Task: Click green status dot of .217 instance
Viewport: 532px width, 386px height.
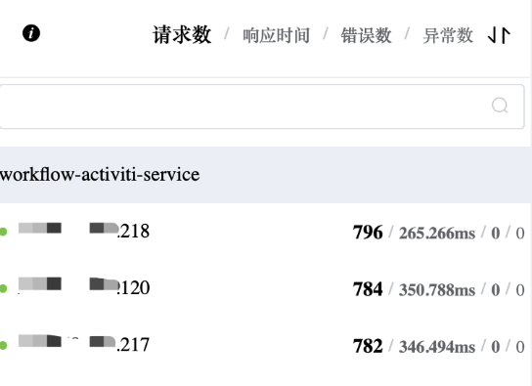Action: (x=3, y=345)
